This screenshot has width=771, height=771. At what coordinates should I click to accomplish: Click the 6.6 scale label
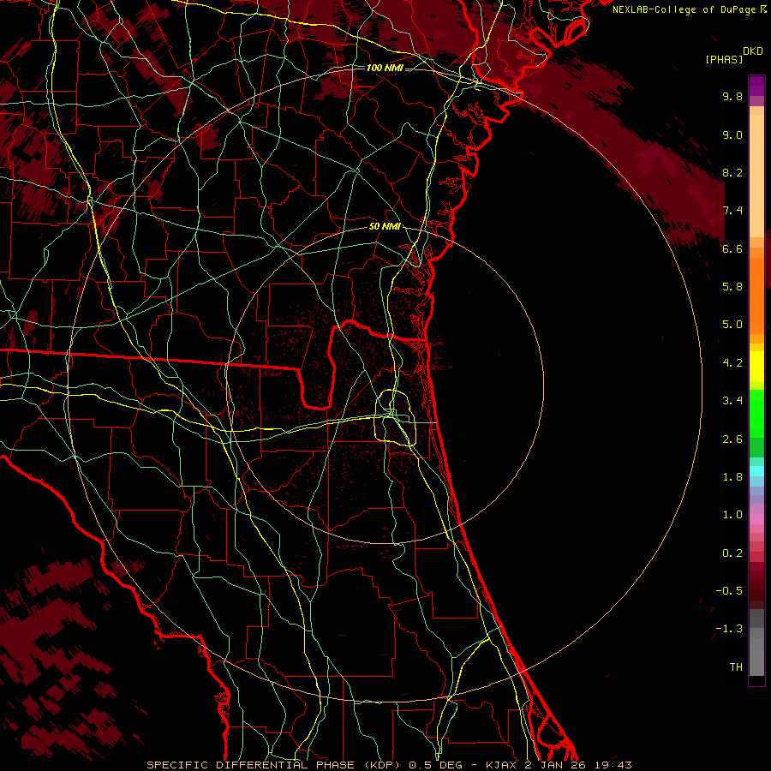732,248
